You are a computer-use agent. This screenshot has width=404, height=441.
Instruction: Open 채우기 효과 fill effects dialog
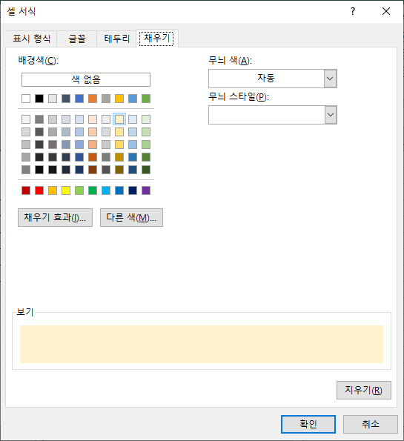coord(55,217)
